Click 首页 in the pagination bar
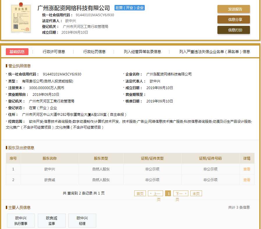 tap(140, 193)
